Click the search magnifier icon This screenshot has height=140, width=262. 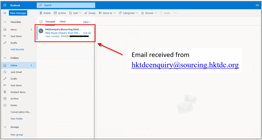(x=40, y=5)
